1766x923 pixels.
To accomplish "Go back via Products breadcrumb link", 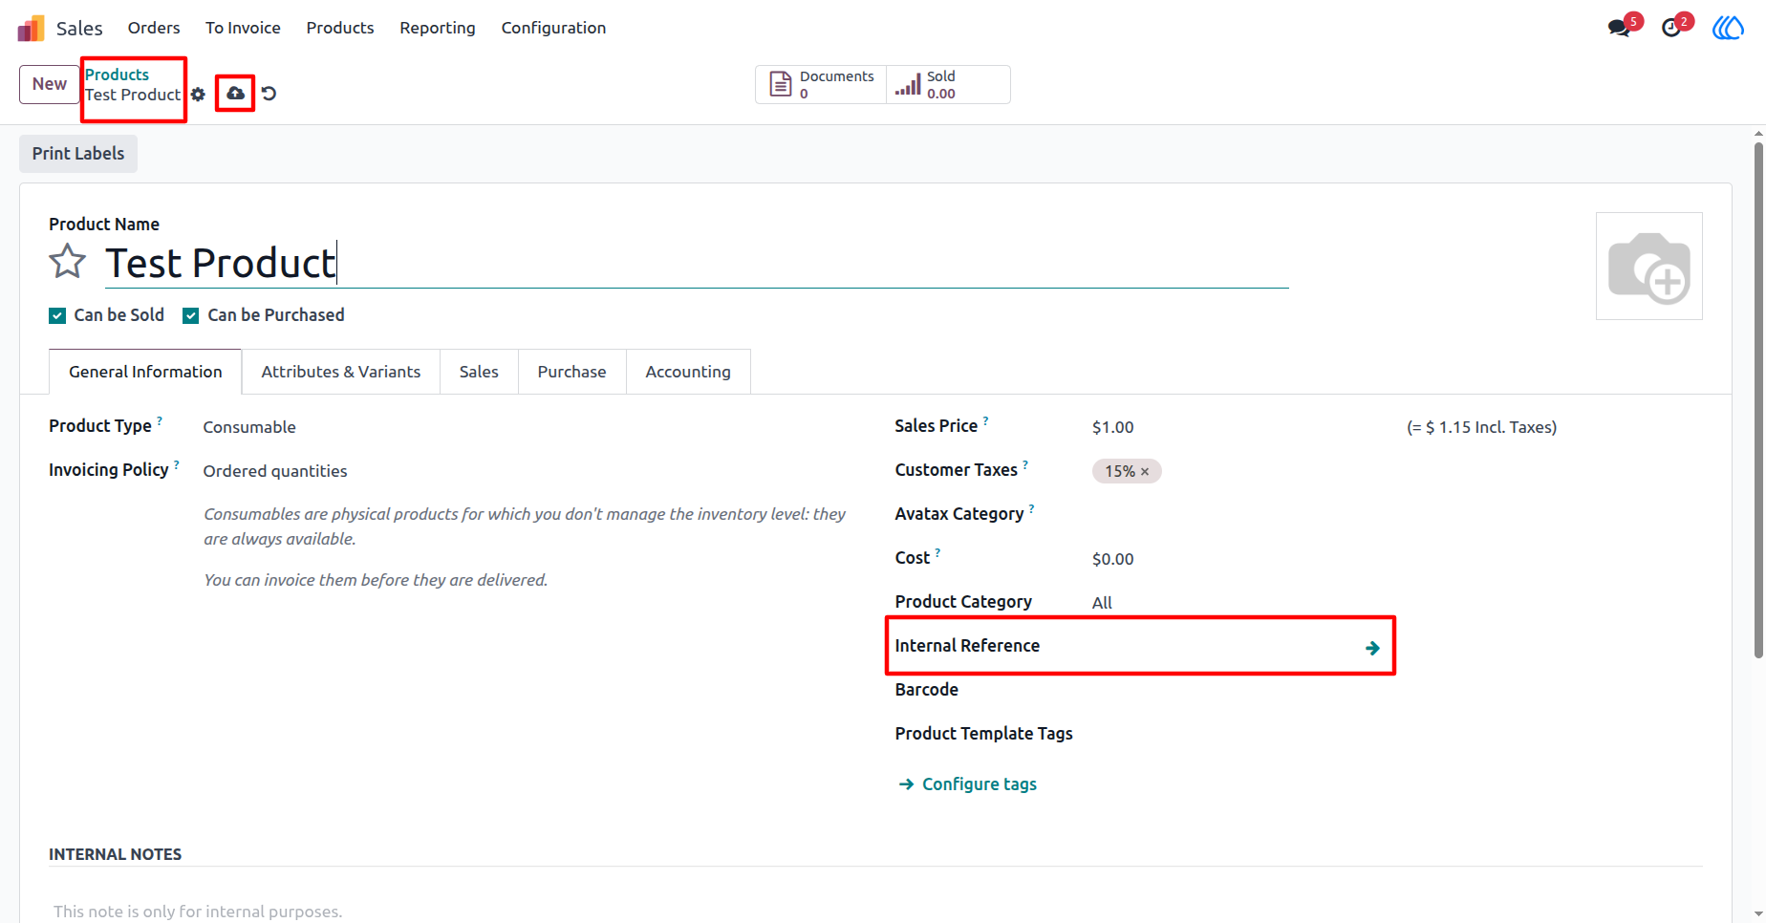I will click(117, 75).
